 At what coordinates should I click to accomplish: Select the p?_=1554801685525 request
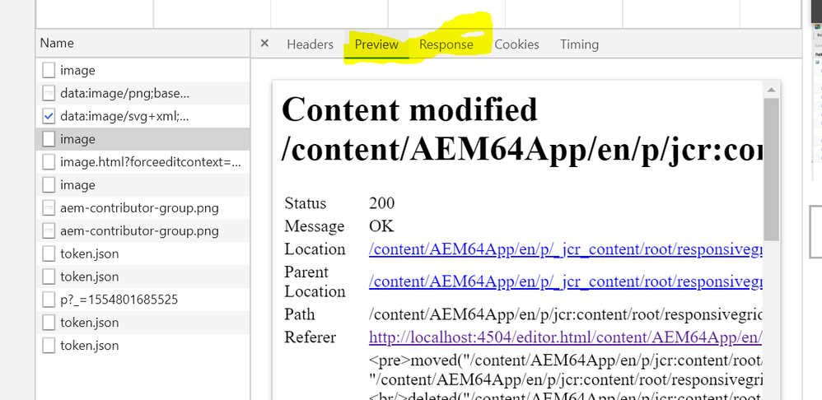coord(119,300)
